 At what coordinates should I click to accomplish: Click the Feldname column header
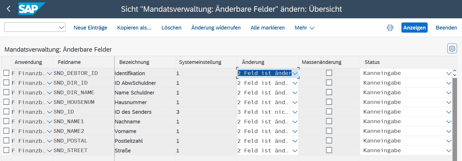pos(69,62)
